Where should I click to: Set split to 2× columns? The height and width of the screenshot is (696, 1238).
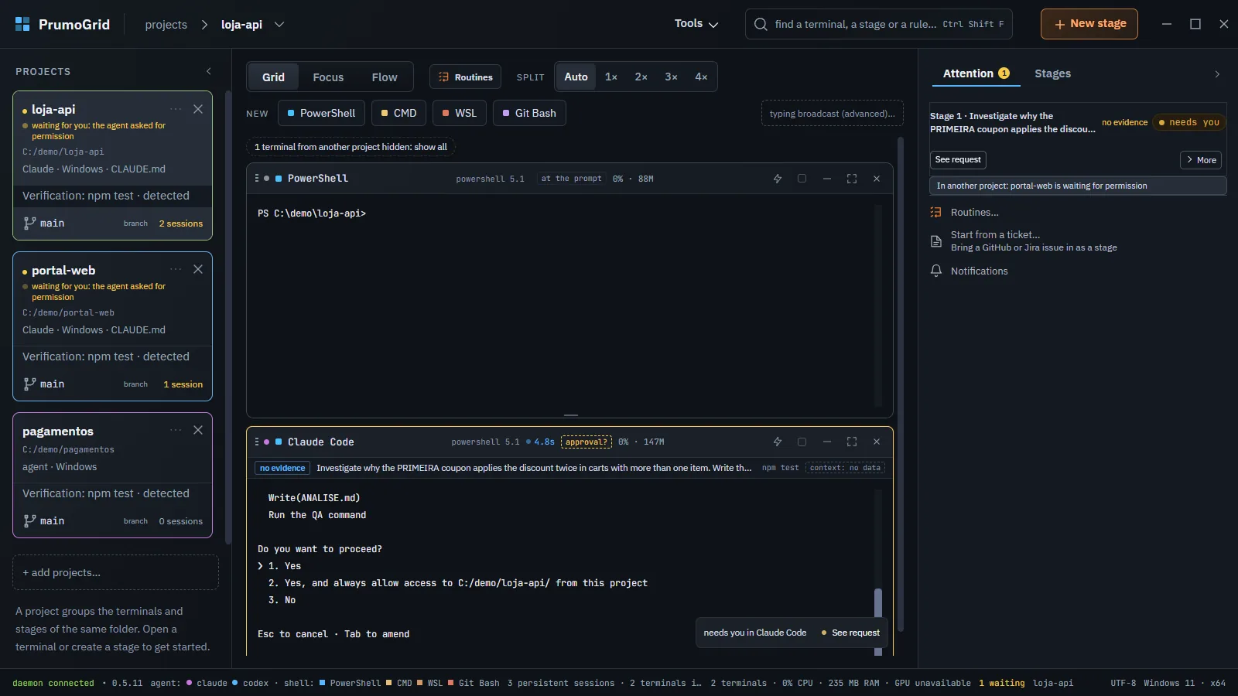pyautogui.click(x=641, y=77)
